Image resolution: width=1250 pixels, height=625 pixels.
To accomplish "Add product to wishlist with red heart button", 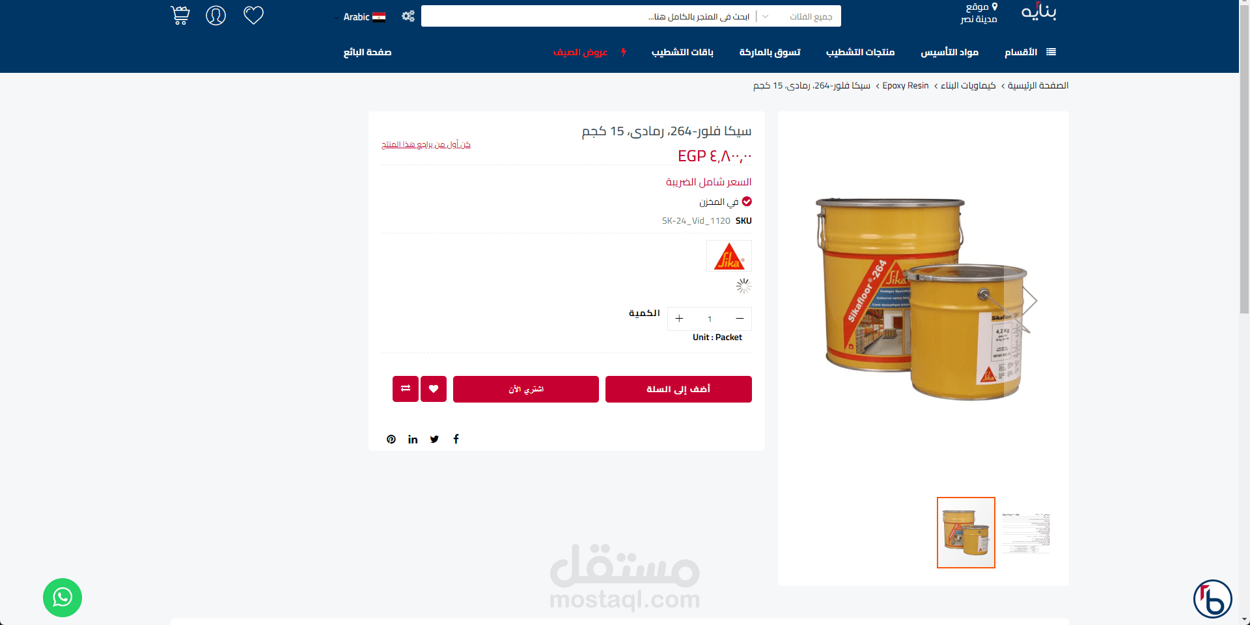I will click(x=434, y=389).
